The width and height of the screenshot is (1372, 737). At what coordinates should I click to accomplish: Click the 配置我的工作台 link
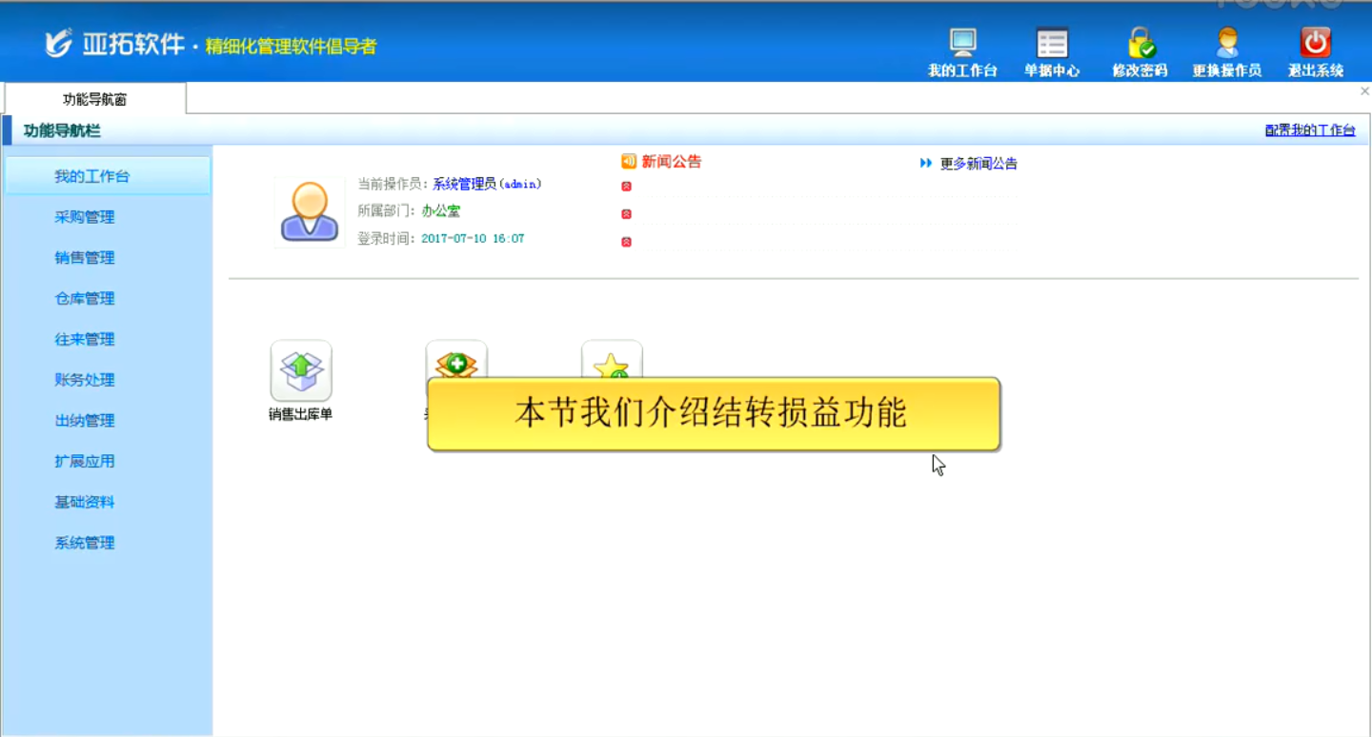[1310, 130]
